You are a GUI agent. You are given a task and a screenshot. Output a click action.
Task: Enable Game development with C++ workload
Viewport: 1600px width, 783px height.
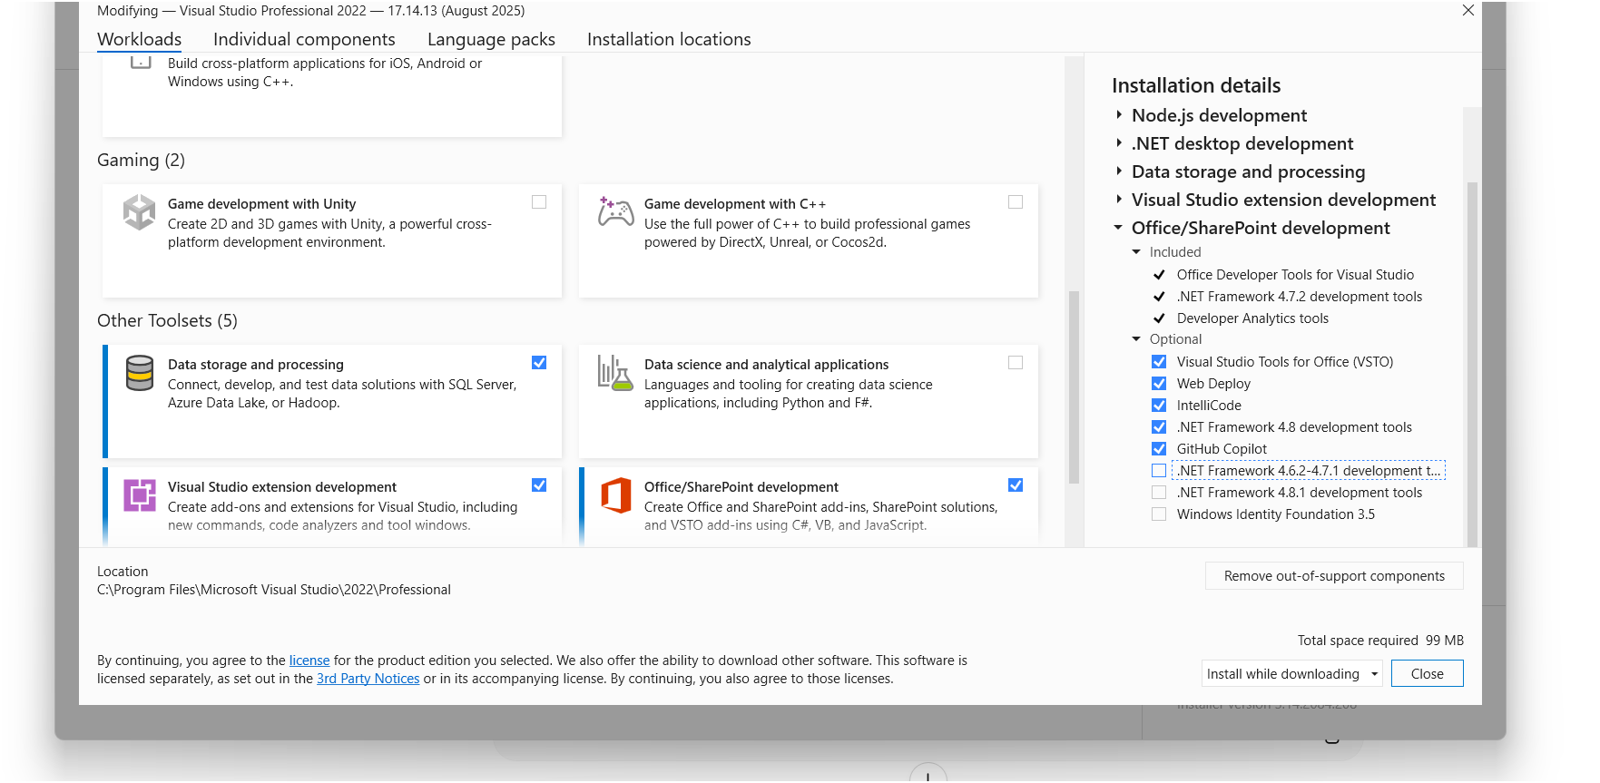pyautogui.click(x=1016, y=202)
